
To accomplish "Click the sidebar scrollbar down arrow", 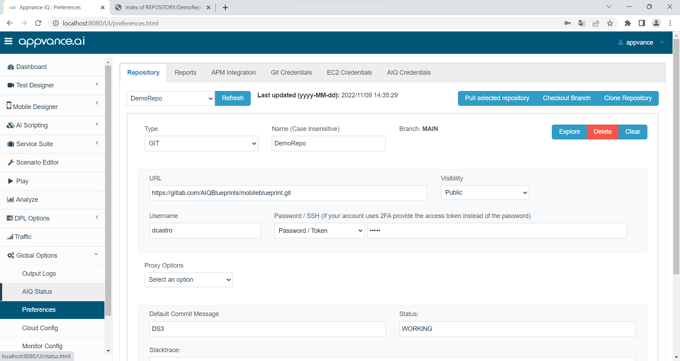I will 108,351.
